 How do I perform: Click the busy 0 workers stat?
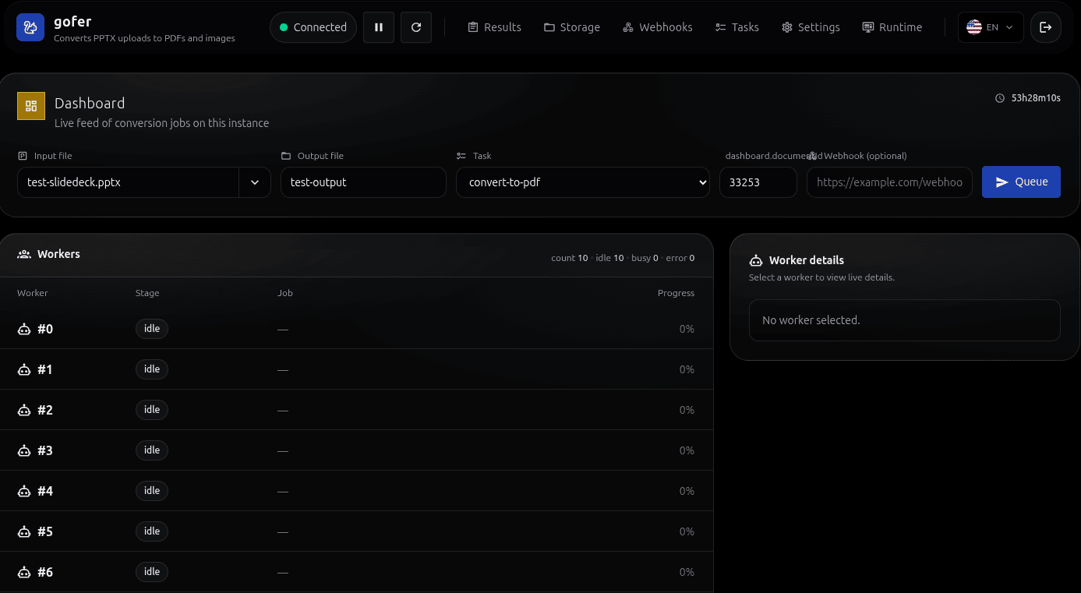(645, 258)
